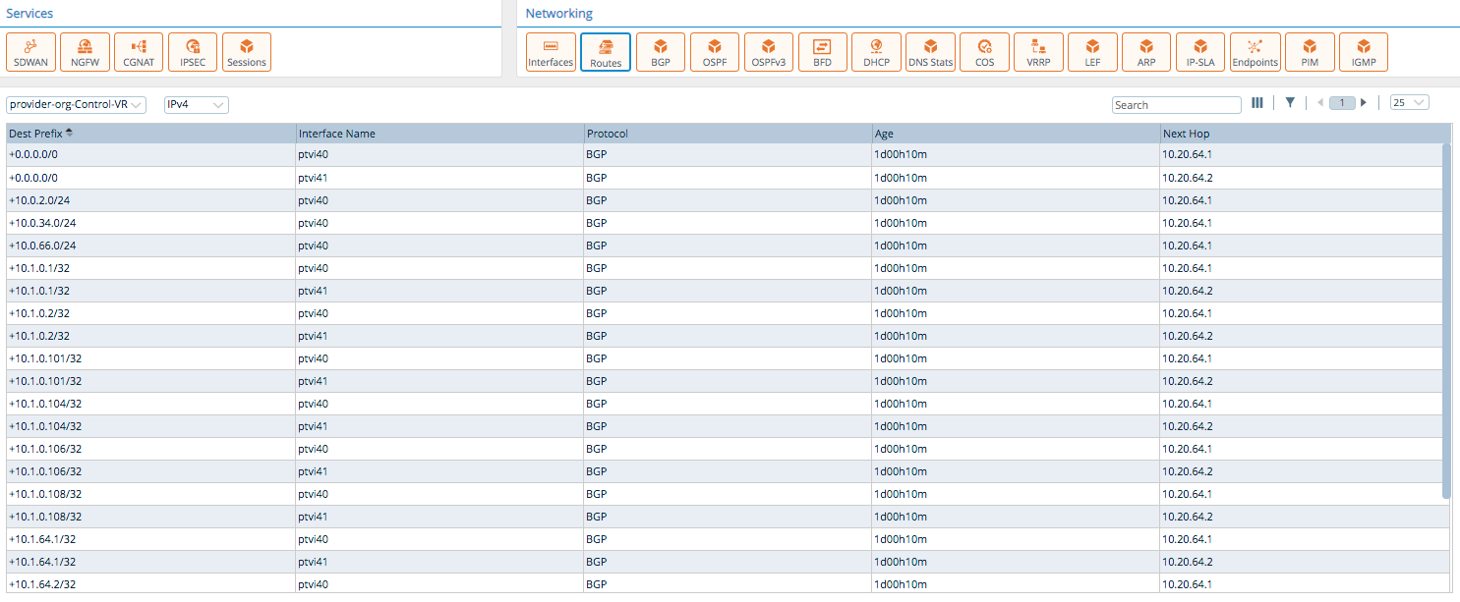Expand the 0.0.0.0/0 route entry
1460x602 pixels.
click(x=10, y=154)
